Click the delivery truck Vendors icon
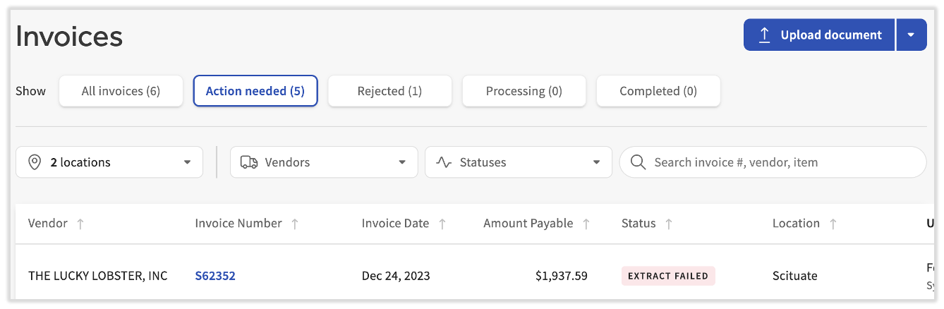This screenshot has width=944, height=309. (248, 162)
